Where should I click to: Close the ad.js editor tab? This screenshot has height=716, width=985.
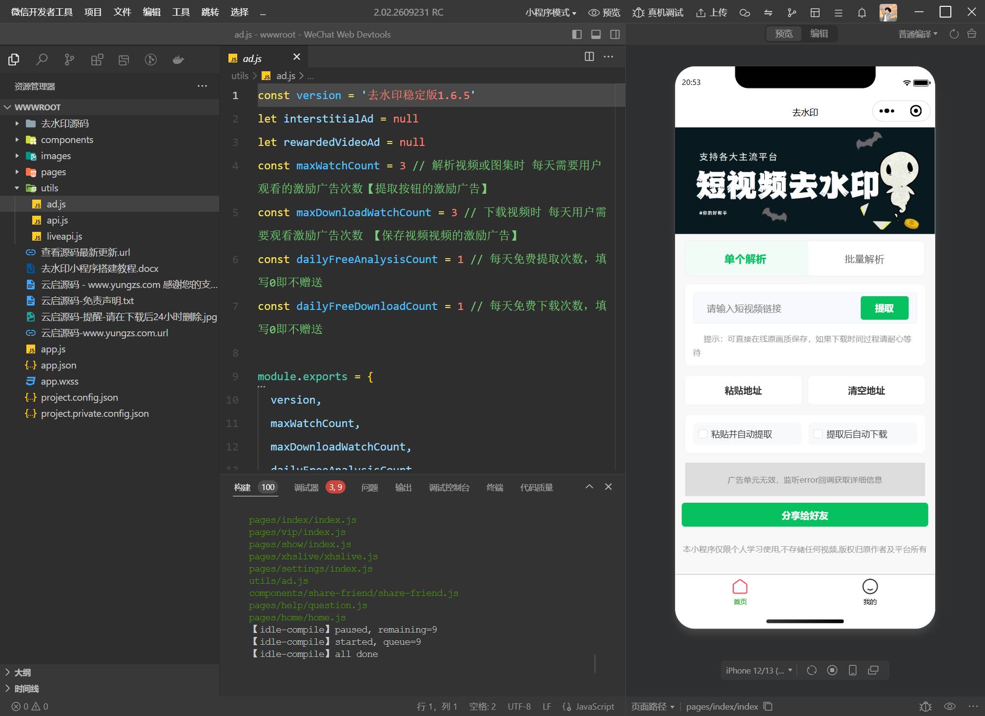(x=296, y=57)
